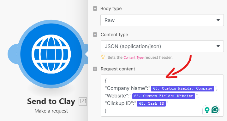The height and width of the screenshot is (121, 227).
Task: Open the JSON (application/json) content type dropdown
Action: (x=162, y=46)
